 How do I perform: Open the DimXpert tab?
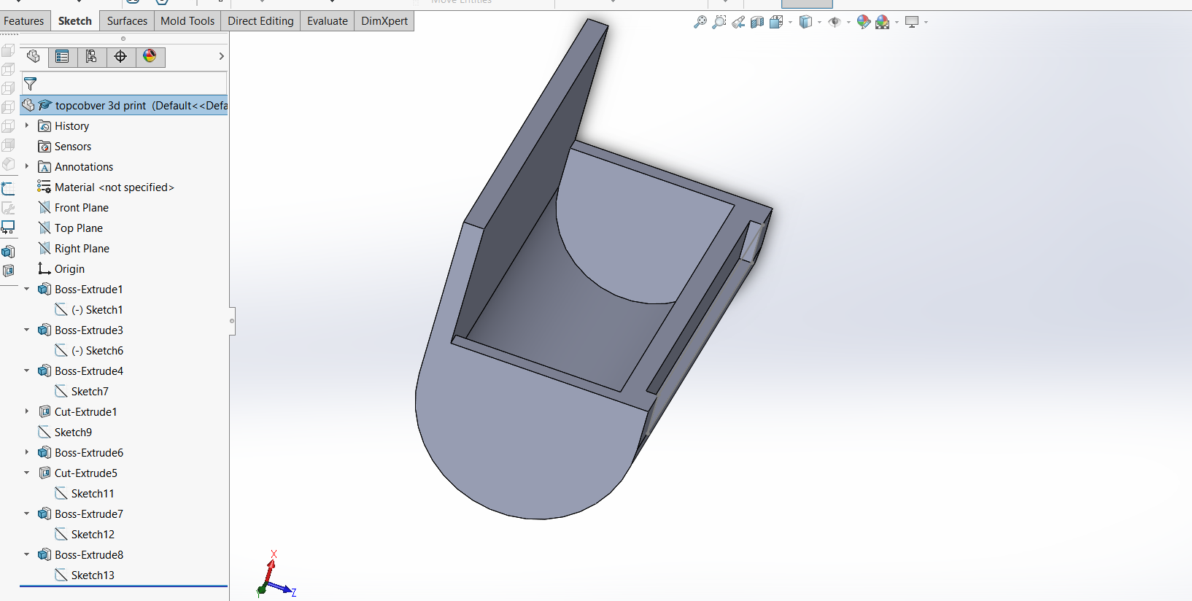point(384,20)
